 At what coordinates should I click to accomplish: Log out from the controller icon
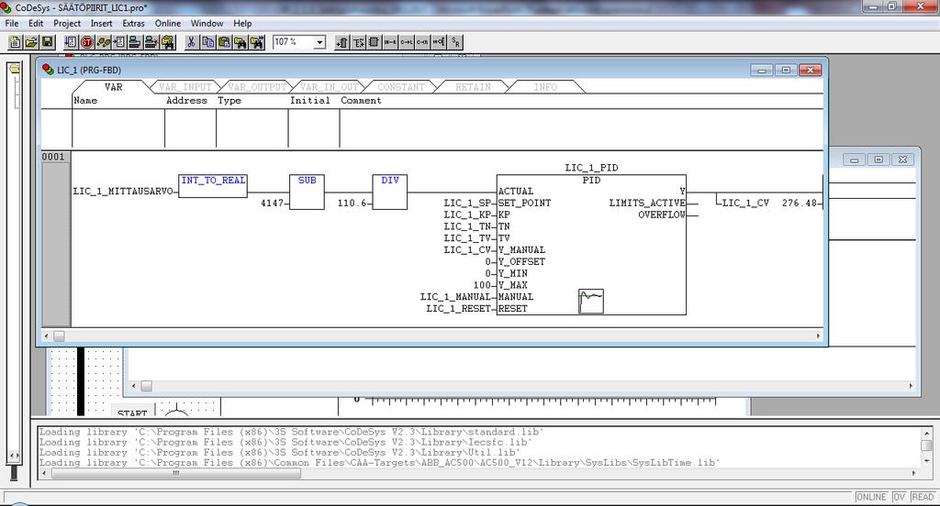[x=151, y=42]
